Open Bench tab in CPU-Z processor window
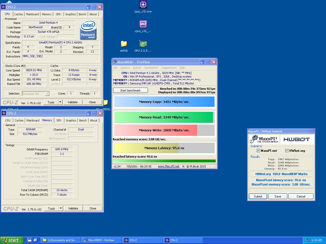The image size is (326, 244). [x=83, y=14]
